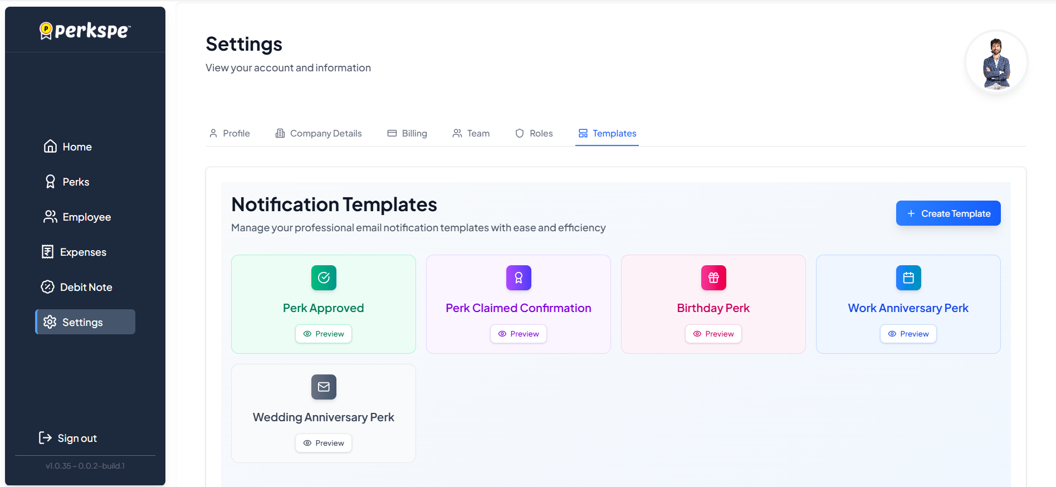Screen dimensions: 1056x487
Task: Open the Company Details tab
Action: pos(319,133)
